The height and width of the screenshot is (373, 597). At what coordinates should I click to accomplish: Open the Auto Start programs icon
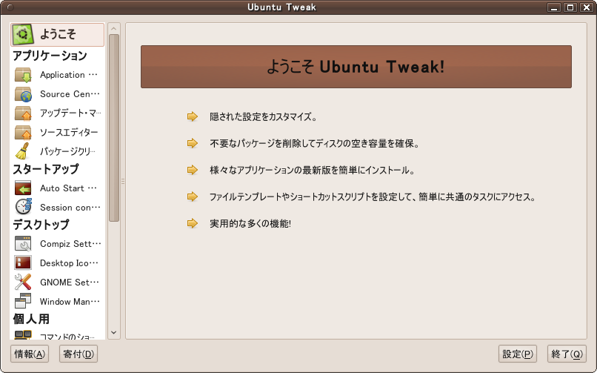23,188
